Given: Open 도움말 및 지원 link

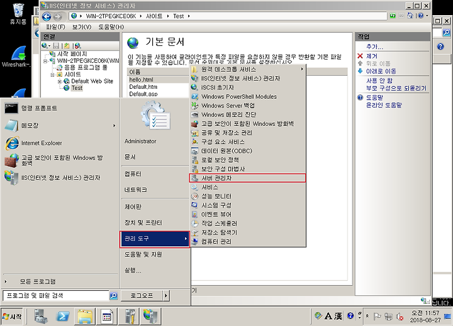Looking at the screenshot, I should point(143,255).
